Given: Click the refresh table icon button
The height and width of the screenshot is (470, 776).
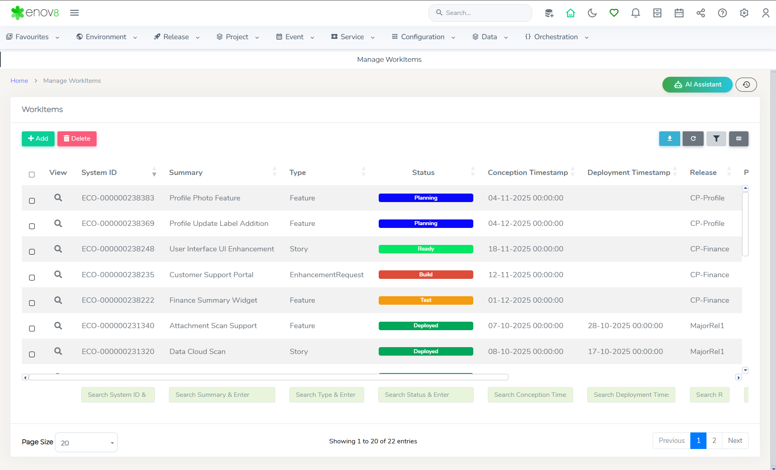Looking at the screenshot, I should tap(693, 139).
